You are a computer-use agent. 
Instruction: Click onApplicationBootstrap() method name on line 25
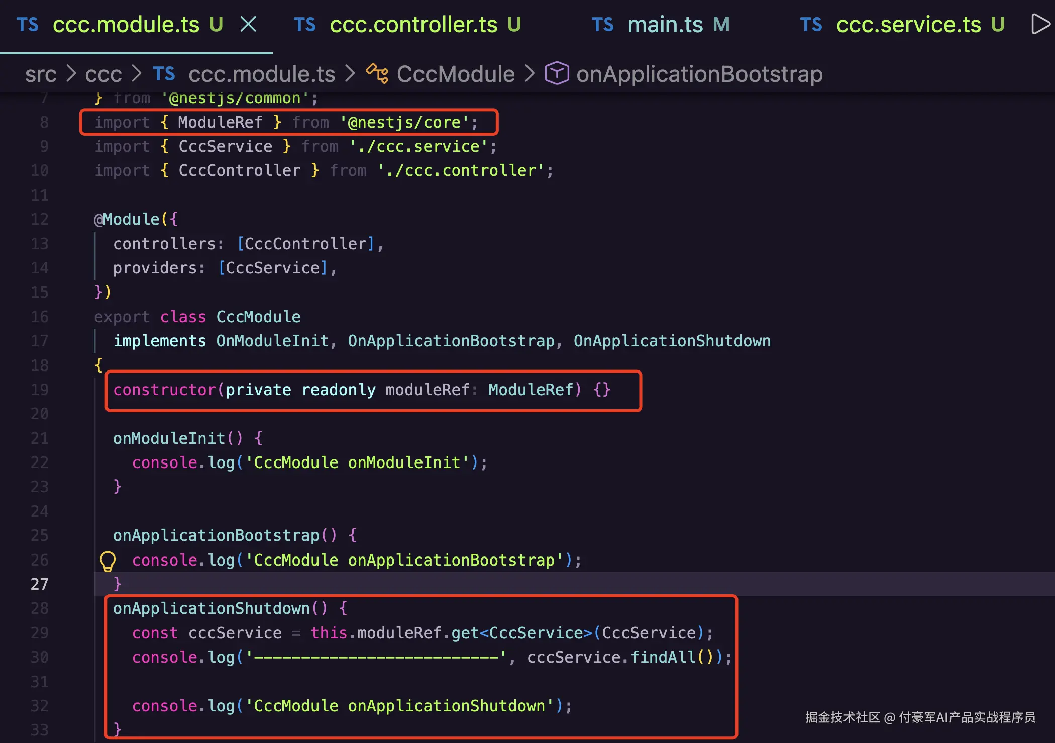[x=216, y=535]
